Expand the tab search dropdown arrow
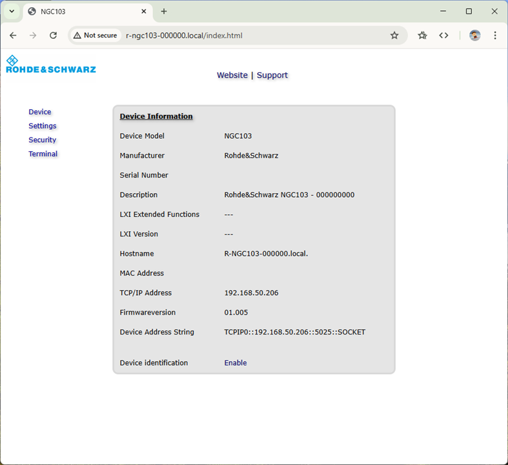Viewport: 508px width, 465px height. point(12,12)
